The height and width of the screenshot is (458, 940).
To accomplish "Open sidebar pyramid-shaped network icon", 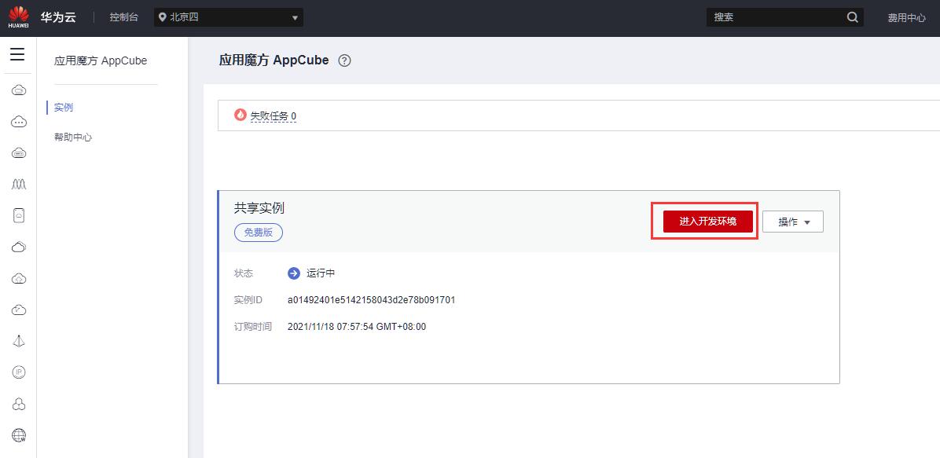I will (19, 341).
